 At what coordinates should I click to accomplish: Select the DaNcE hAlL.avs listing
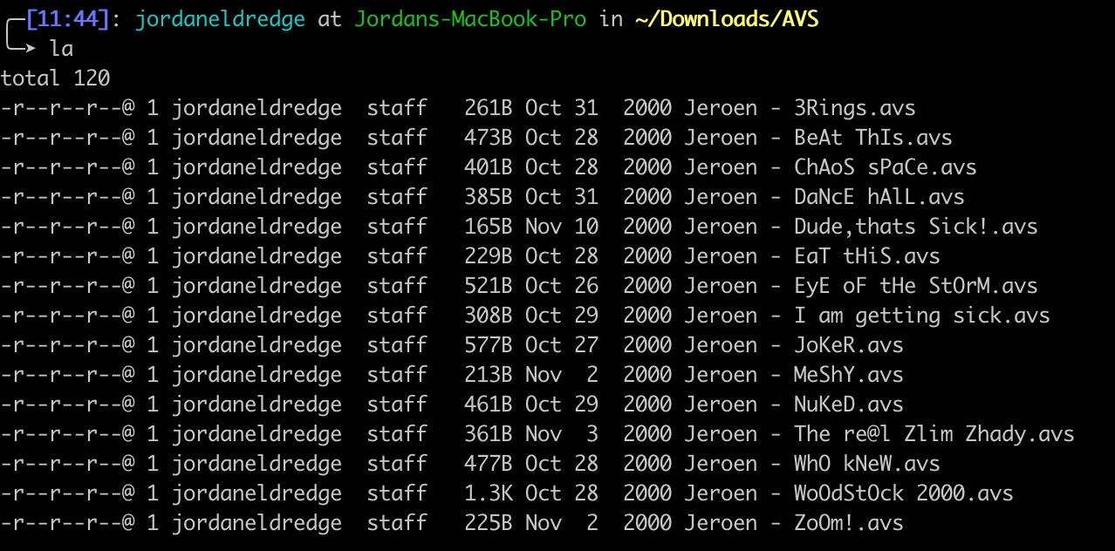pyautogui.click(x=879, y=197)
